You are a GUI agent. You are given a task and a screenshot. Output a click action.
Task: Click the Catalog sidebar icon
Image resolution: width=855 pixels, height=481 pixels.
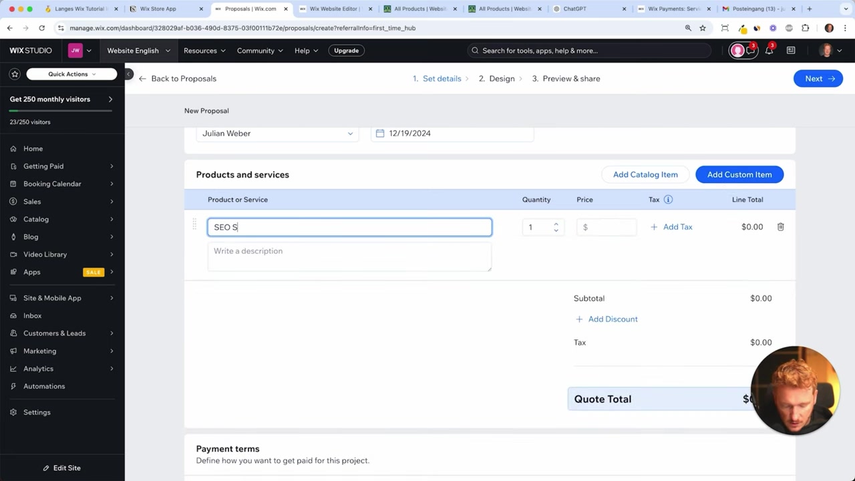13,219
